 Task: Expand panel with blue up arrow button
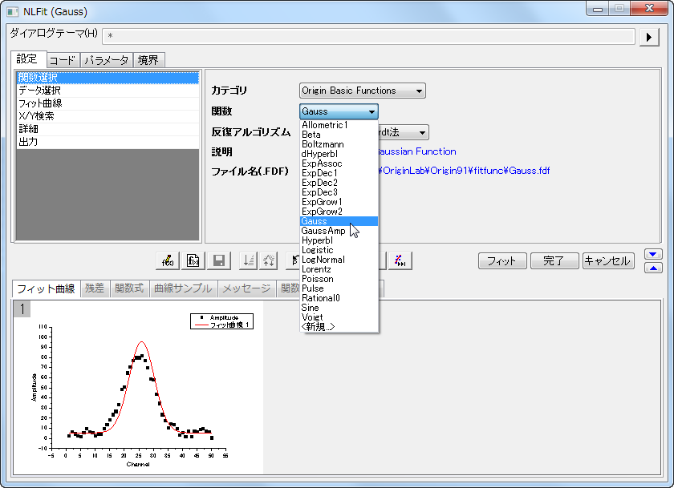(653, 268)
